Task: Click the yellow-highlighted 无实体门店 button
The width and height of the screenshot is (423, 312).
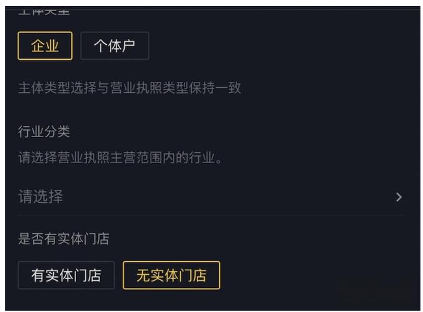Action: (x=171, y=275)
